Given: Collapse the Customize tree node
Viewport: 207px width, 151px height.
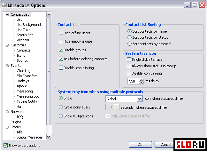Looking at the screenshot, I should pyautogui.click(x=7, y=45).
